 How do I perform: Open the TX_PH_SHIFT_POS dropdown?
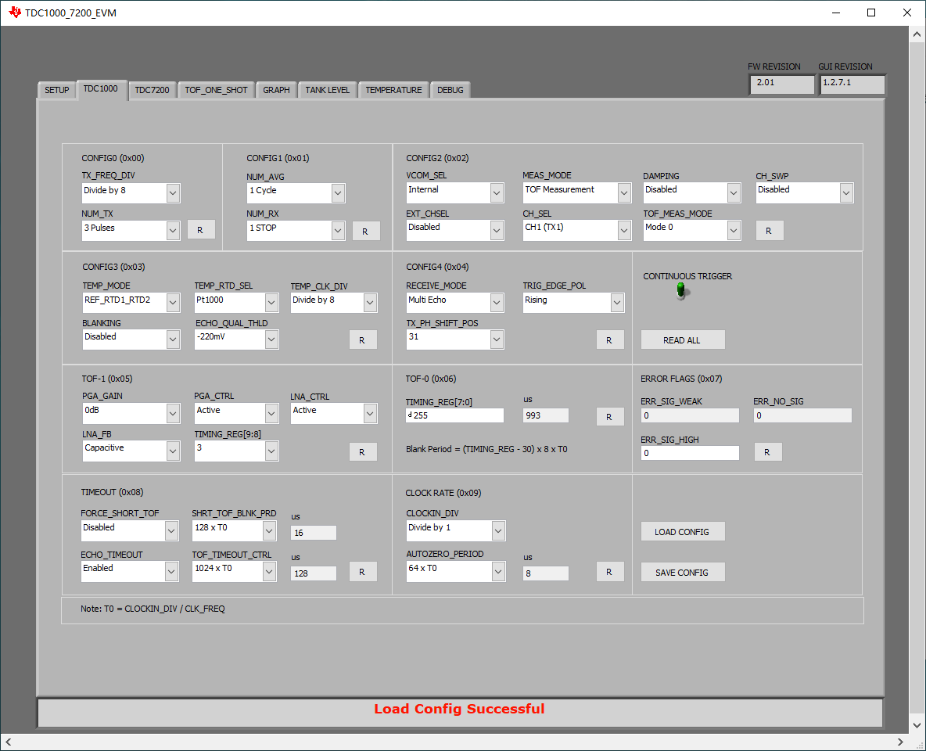coord(455,340)
